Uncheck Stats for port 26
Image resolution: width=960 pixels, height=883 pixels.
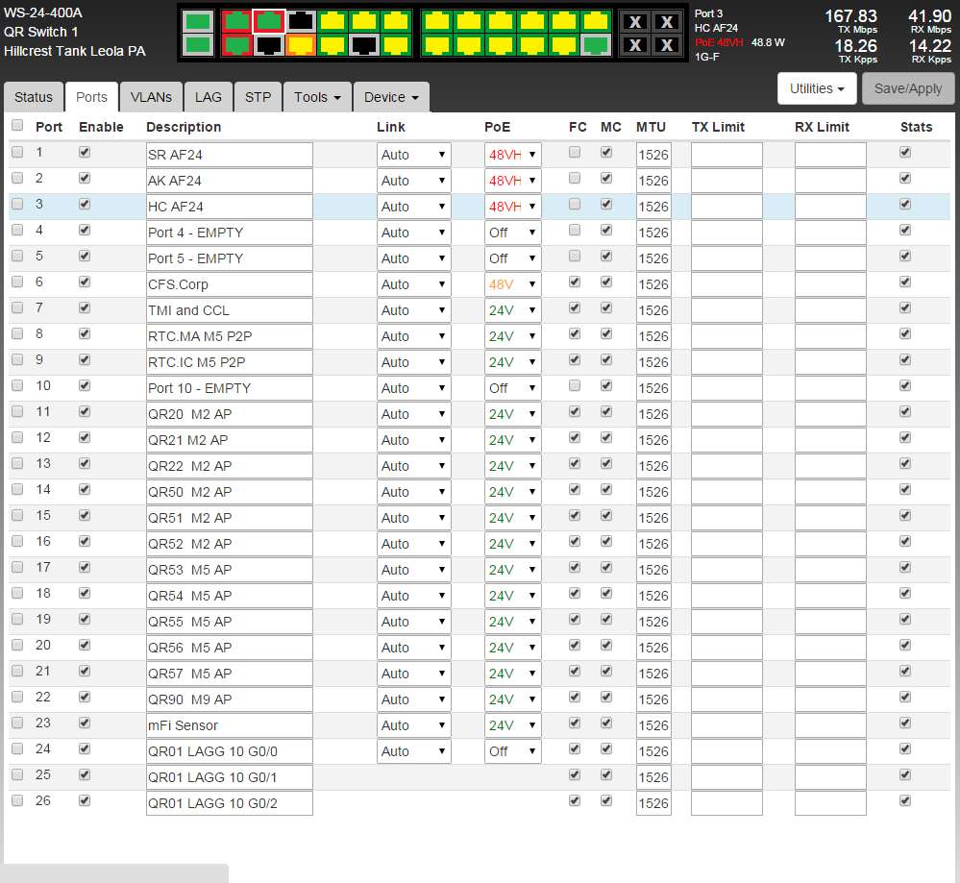pyautogui.click(x=904, y=800)
